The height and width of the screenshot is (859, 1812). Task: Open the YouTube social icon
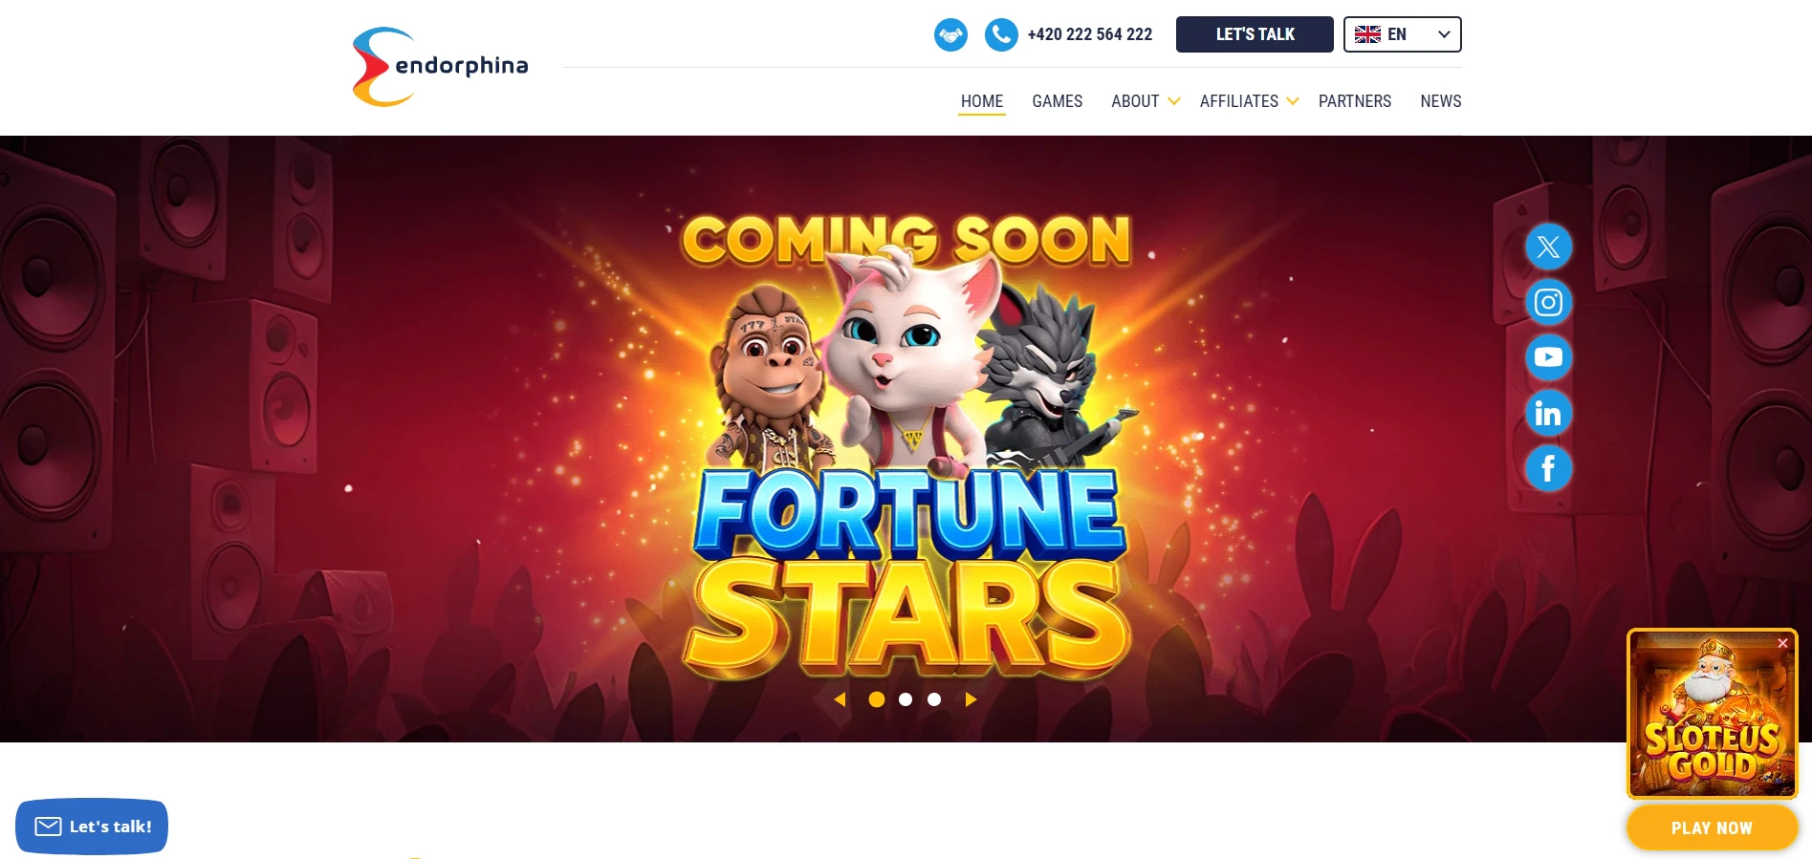[1548, 357]
